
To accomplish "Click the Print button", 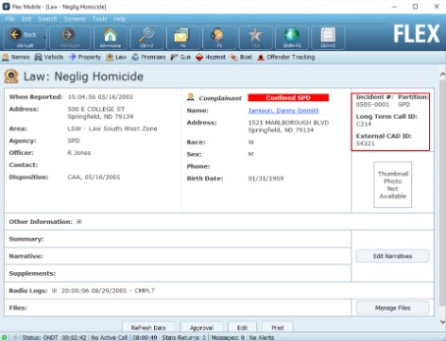I will point(278,328).
